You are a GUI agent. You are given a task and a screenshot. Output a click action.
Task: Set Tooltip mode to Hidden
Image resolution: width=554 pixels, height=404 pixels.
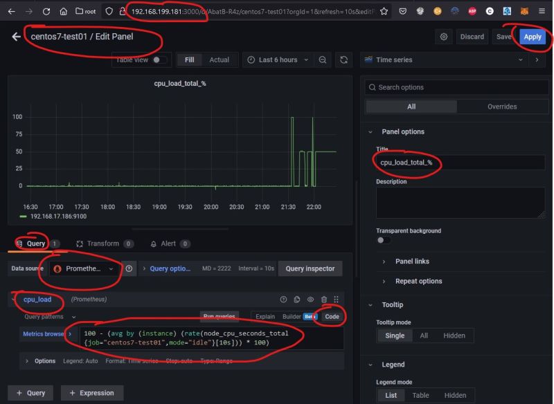[454, 336]
